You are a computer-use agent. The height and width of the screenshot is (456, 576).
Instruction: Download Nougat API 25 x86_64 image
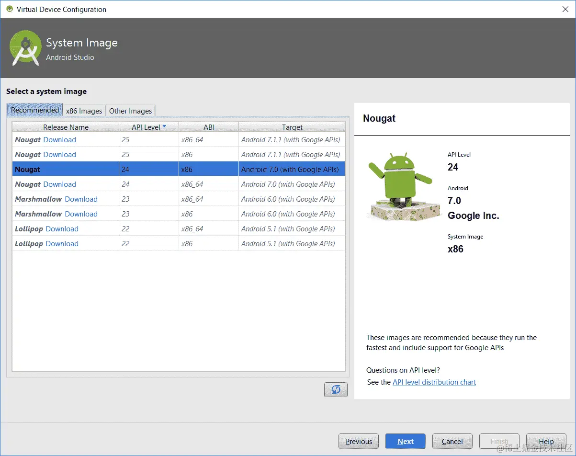[x=59, y=140]
